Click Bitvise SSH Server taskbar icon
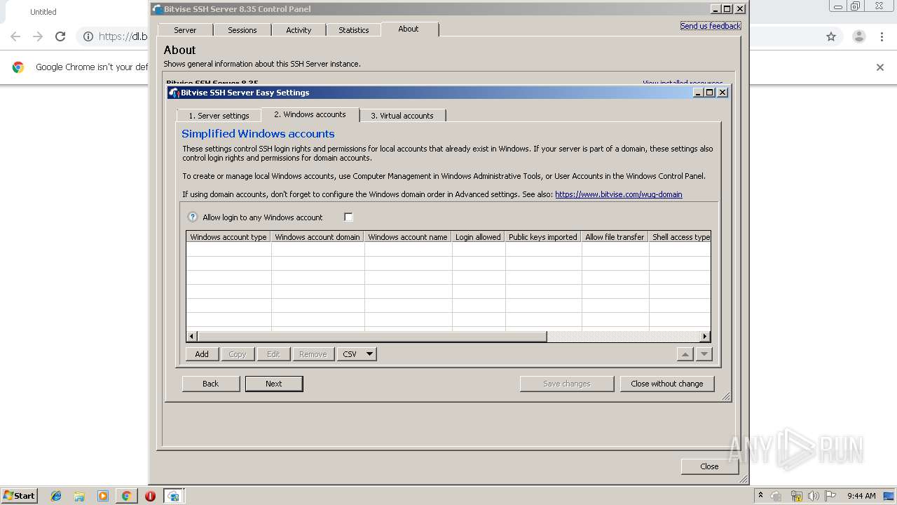Image resolution: width=897 pixels, height=505 pixels. [173, 496]
